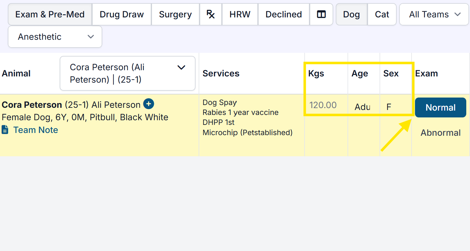The image size is (470, 251).
Task: Open the Rx prescription tab icon
Action: point(211,14)
